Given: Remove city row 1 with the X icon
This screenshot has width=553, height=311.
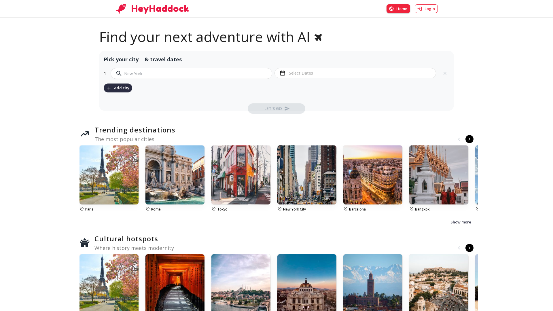Looking at the screenshot, I should click(x=445, y=73).
